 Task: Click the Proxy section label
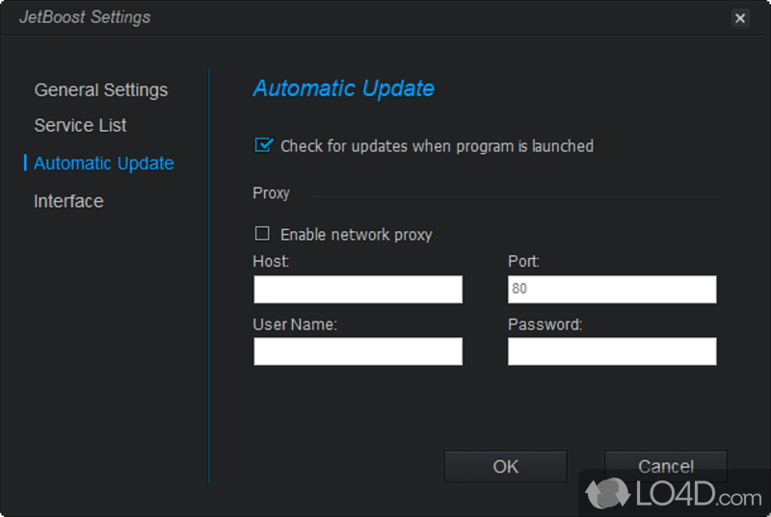(x=271, y=193)
